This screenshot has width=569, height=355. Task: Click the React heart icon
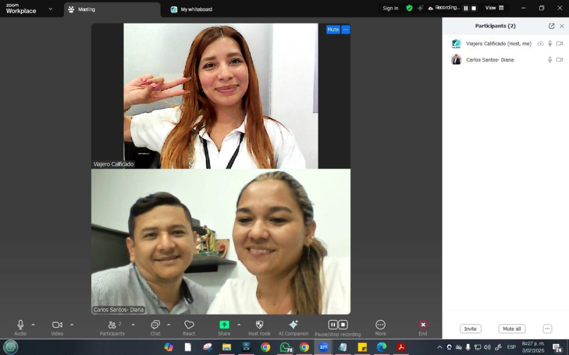point(189,325)
